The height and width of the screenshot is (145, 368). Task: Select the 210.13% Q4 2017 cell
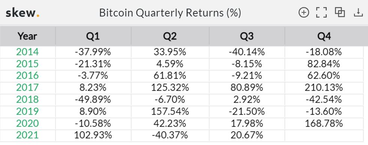324,88
